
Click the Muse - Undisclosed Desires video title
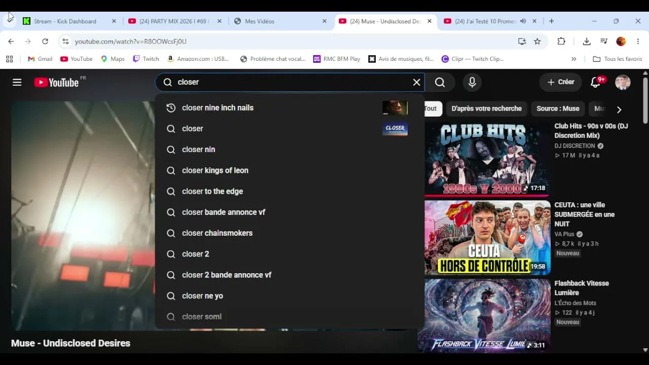[70, 343]
